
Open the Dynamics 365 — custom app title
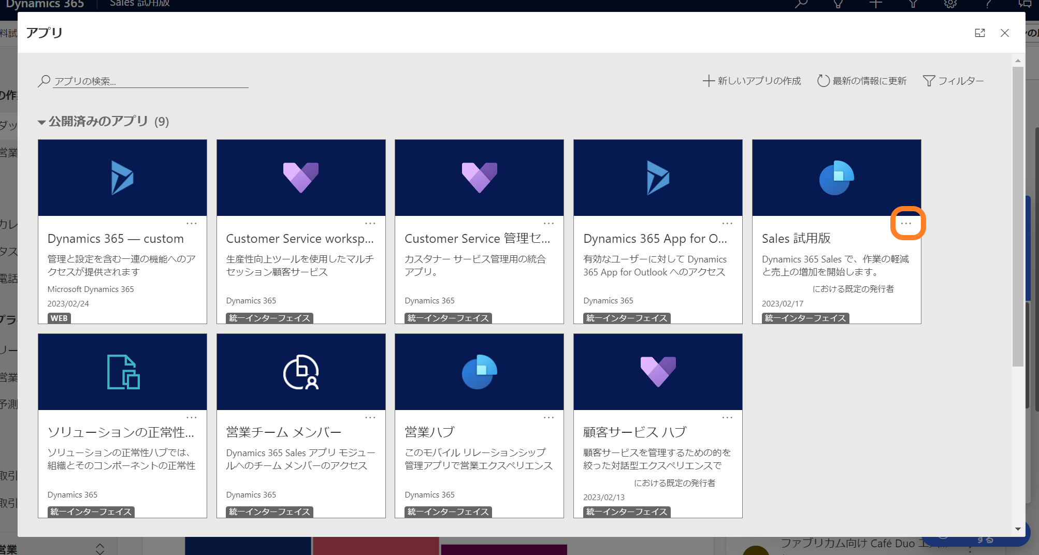click(116, 239)
